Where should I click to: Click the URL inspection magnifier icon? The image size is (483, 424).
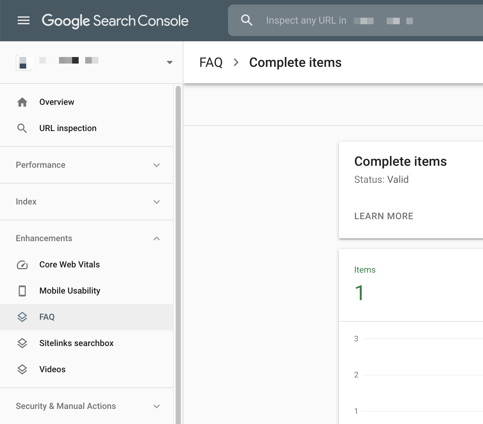22,128
